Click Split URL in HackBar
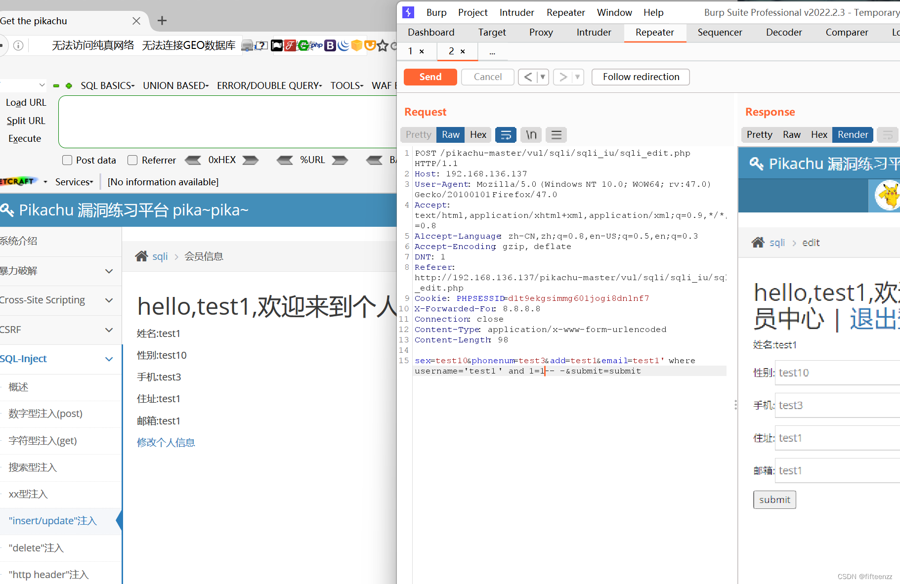Screen dimensions: 900x584 click(x=26, y=121)
